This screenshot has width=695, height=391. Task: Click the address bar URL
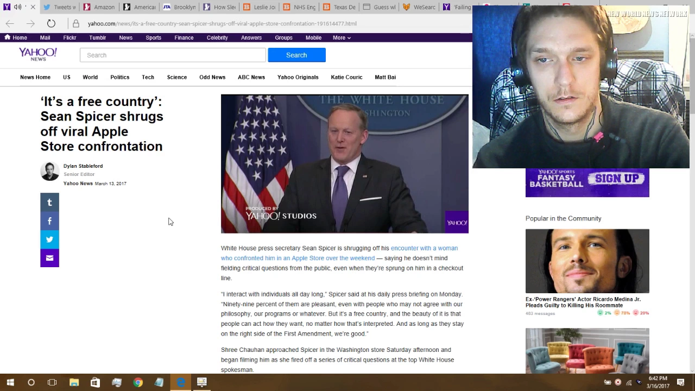point(222,23)
